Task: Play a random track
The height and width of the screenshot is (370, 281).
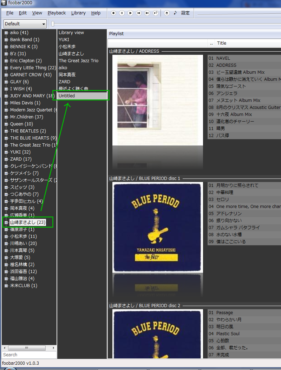Action: click(156, 13)
